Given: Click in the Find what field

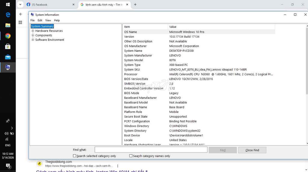Looking at the screenshot, I should tap(151, 150).
